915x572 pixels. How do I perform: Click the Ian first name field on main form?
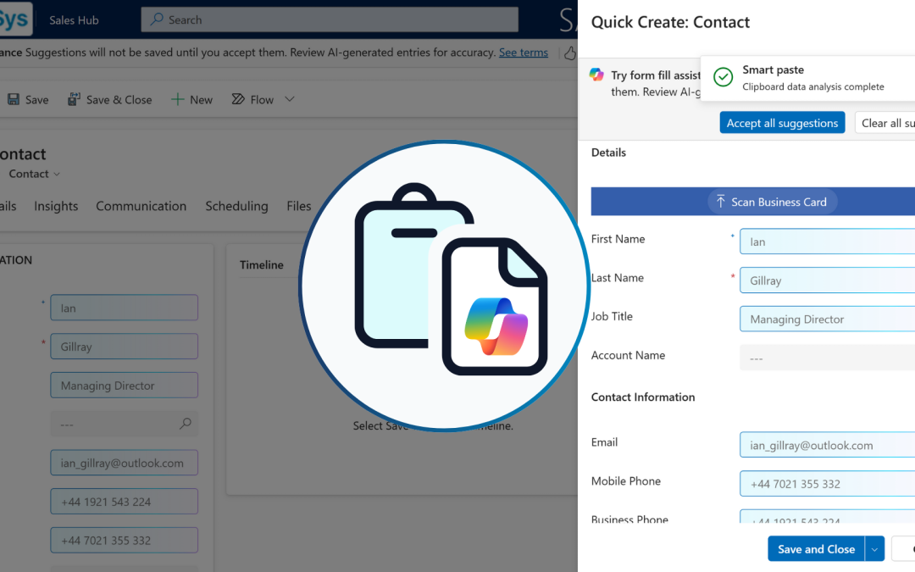(125, 308)
